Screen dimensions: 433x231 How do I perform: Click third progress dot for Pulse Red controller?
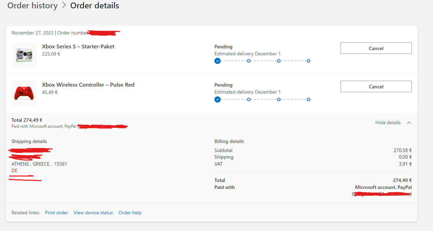[x=279, y=99]
